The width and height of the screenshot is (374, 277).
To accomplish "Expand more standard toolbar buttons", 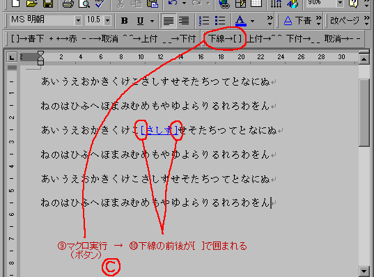I will (x=367, y=3).
